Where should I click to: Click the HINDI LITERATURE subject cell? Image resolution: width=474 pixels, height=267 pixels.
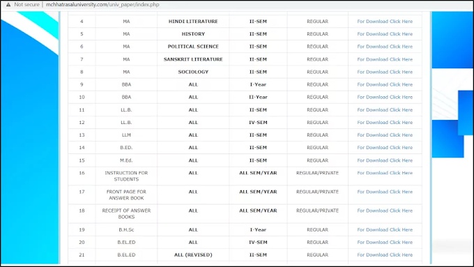point(193,22)
